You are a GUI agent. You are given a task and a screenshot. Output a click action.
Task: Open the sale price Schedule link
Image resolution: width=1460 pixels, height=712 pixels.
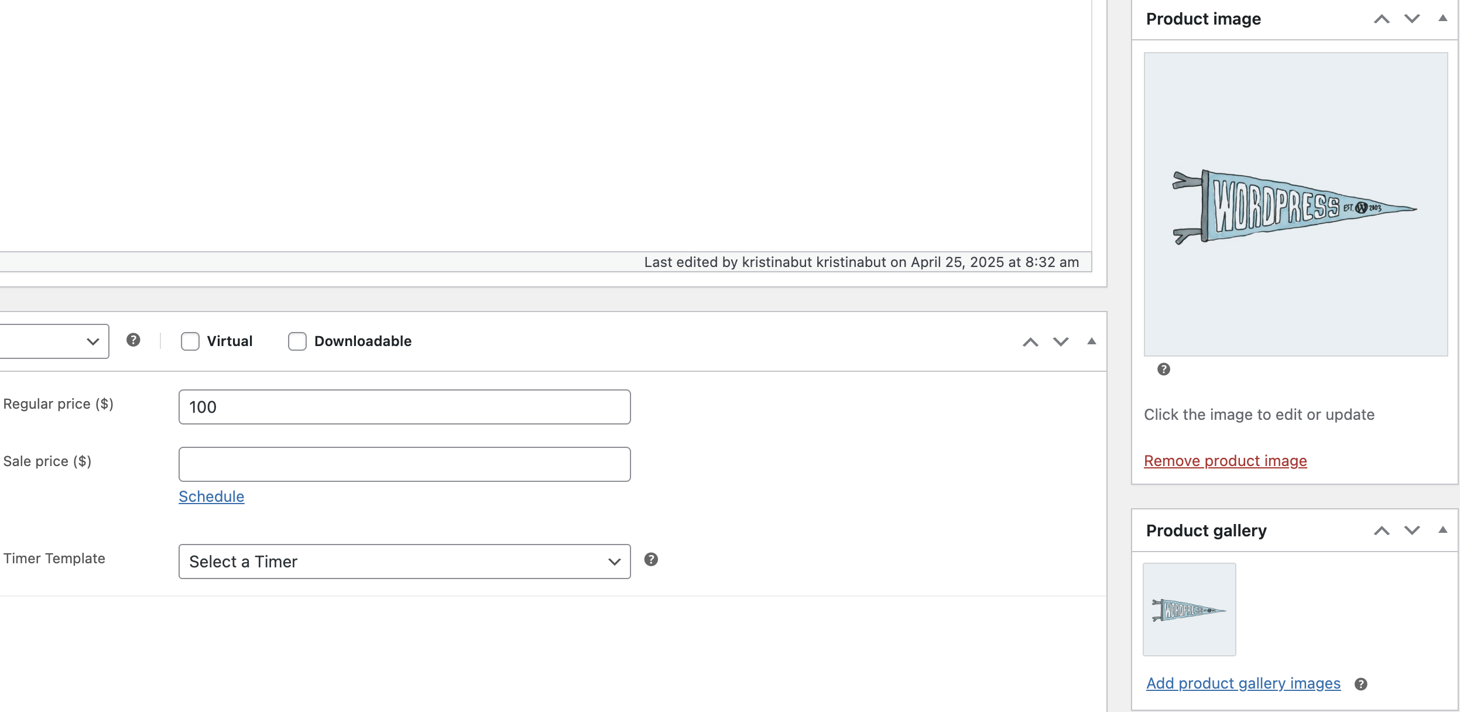211,497
